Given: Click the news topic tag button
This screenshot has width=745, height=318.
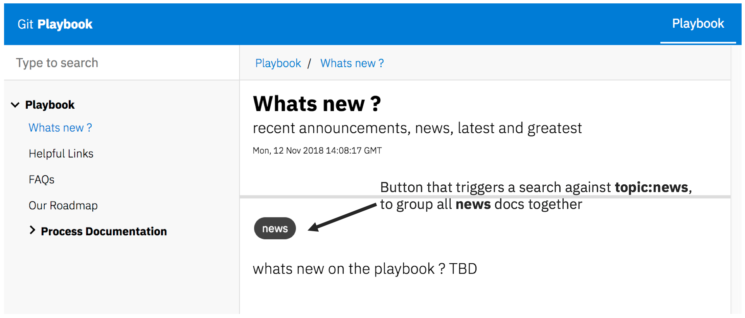Looking at the screenshot, I should tap(275, 228).
